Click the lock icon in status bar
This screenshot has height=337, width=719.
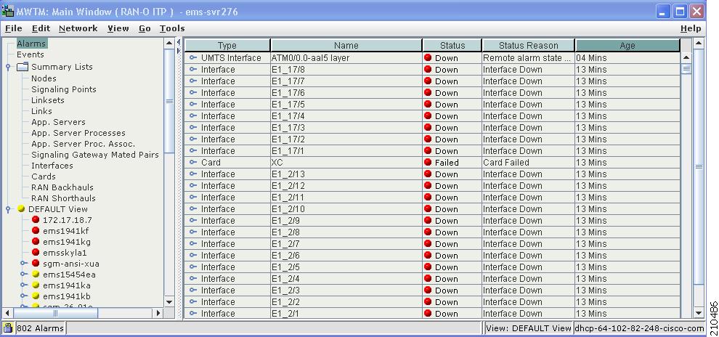pos(8,328)
